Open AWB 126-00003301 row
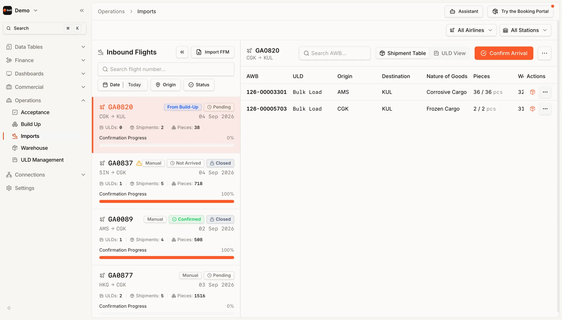The height and width of the screenshot is (320, 562). [398, 92]
